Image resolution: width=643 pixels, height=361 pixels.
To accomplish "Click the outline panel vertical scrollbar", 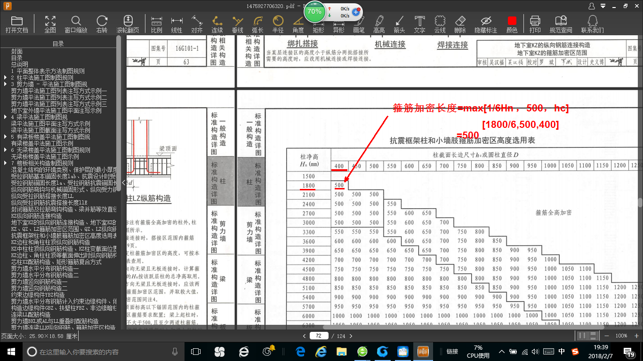I will click(119, 113).
